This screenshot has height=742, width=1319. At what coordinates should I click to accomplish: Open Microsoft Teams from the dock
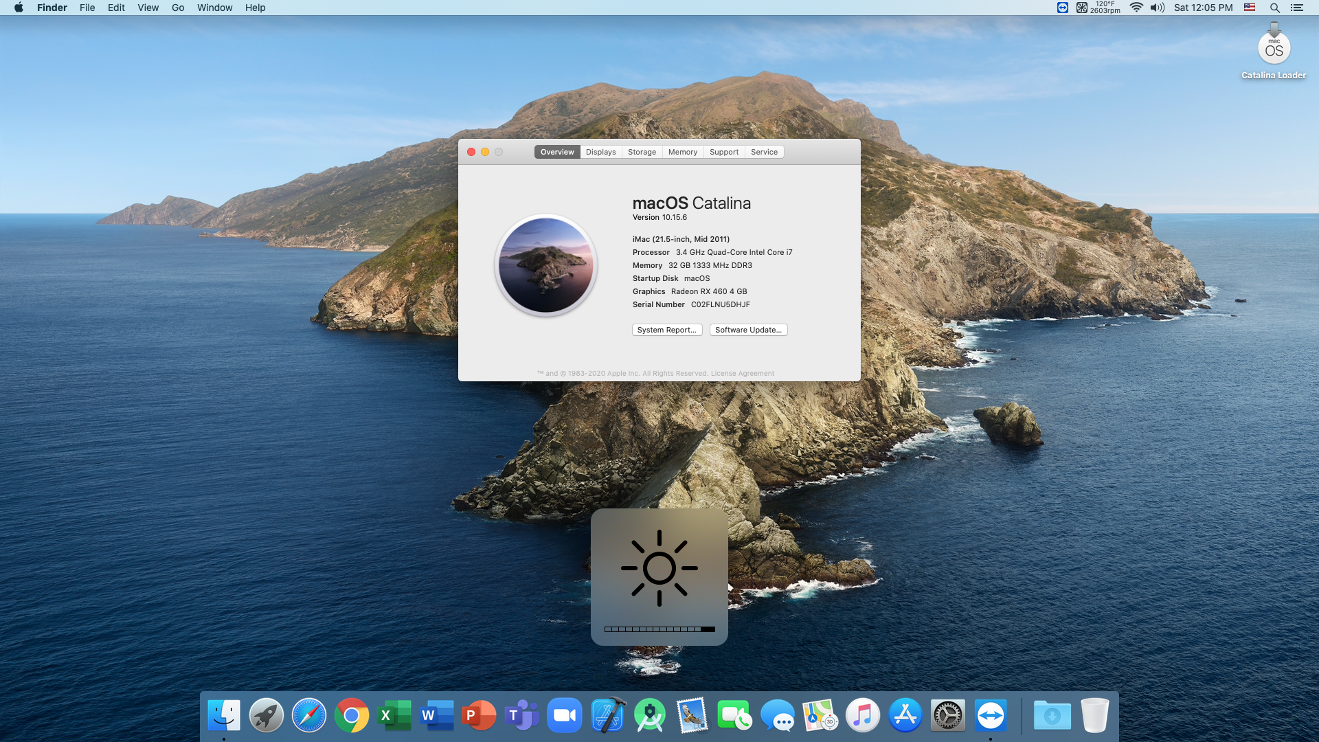[521, 716]
